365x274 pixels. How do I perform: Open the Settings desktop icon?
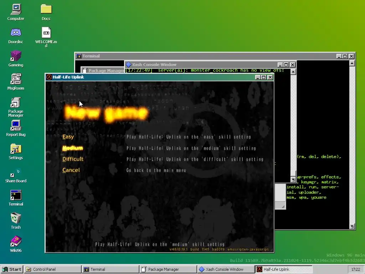[x=16, y=151]
